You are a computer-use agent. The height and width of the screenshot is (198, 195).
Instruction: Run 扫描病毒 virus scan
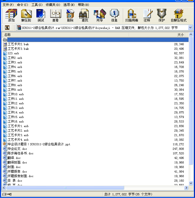coord(132,15)
